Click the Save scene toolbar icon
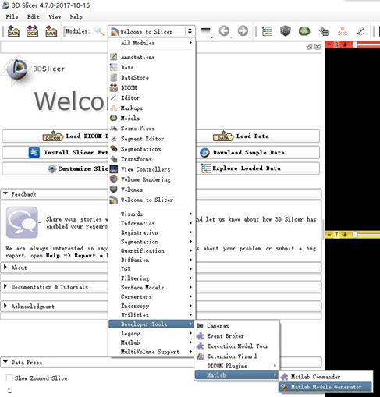The image size is (380, 397). (51, 31)
